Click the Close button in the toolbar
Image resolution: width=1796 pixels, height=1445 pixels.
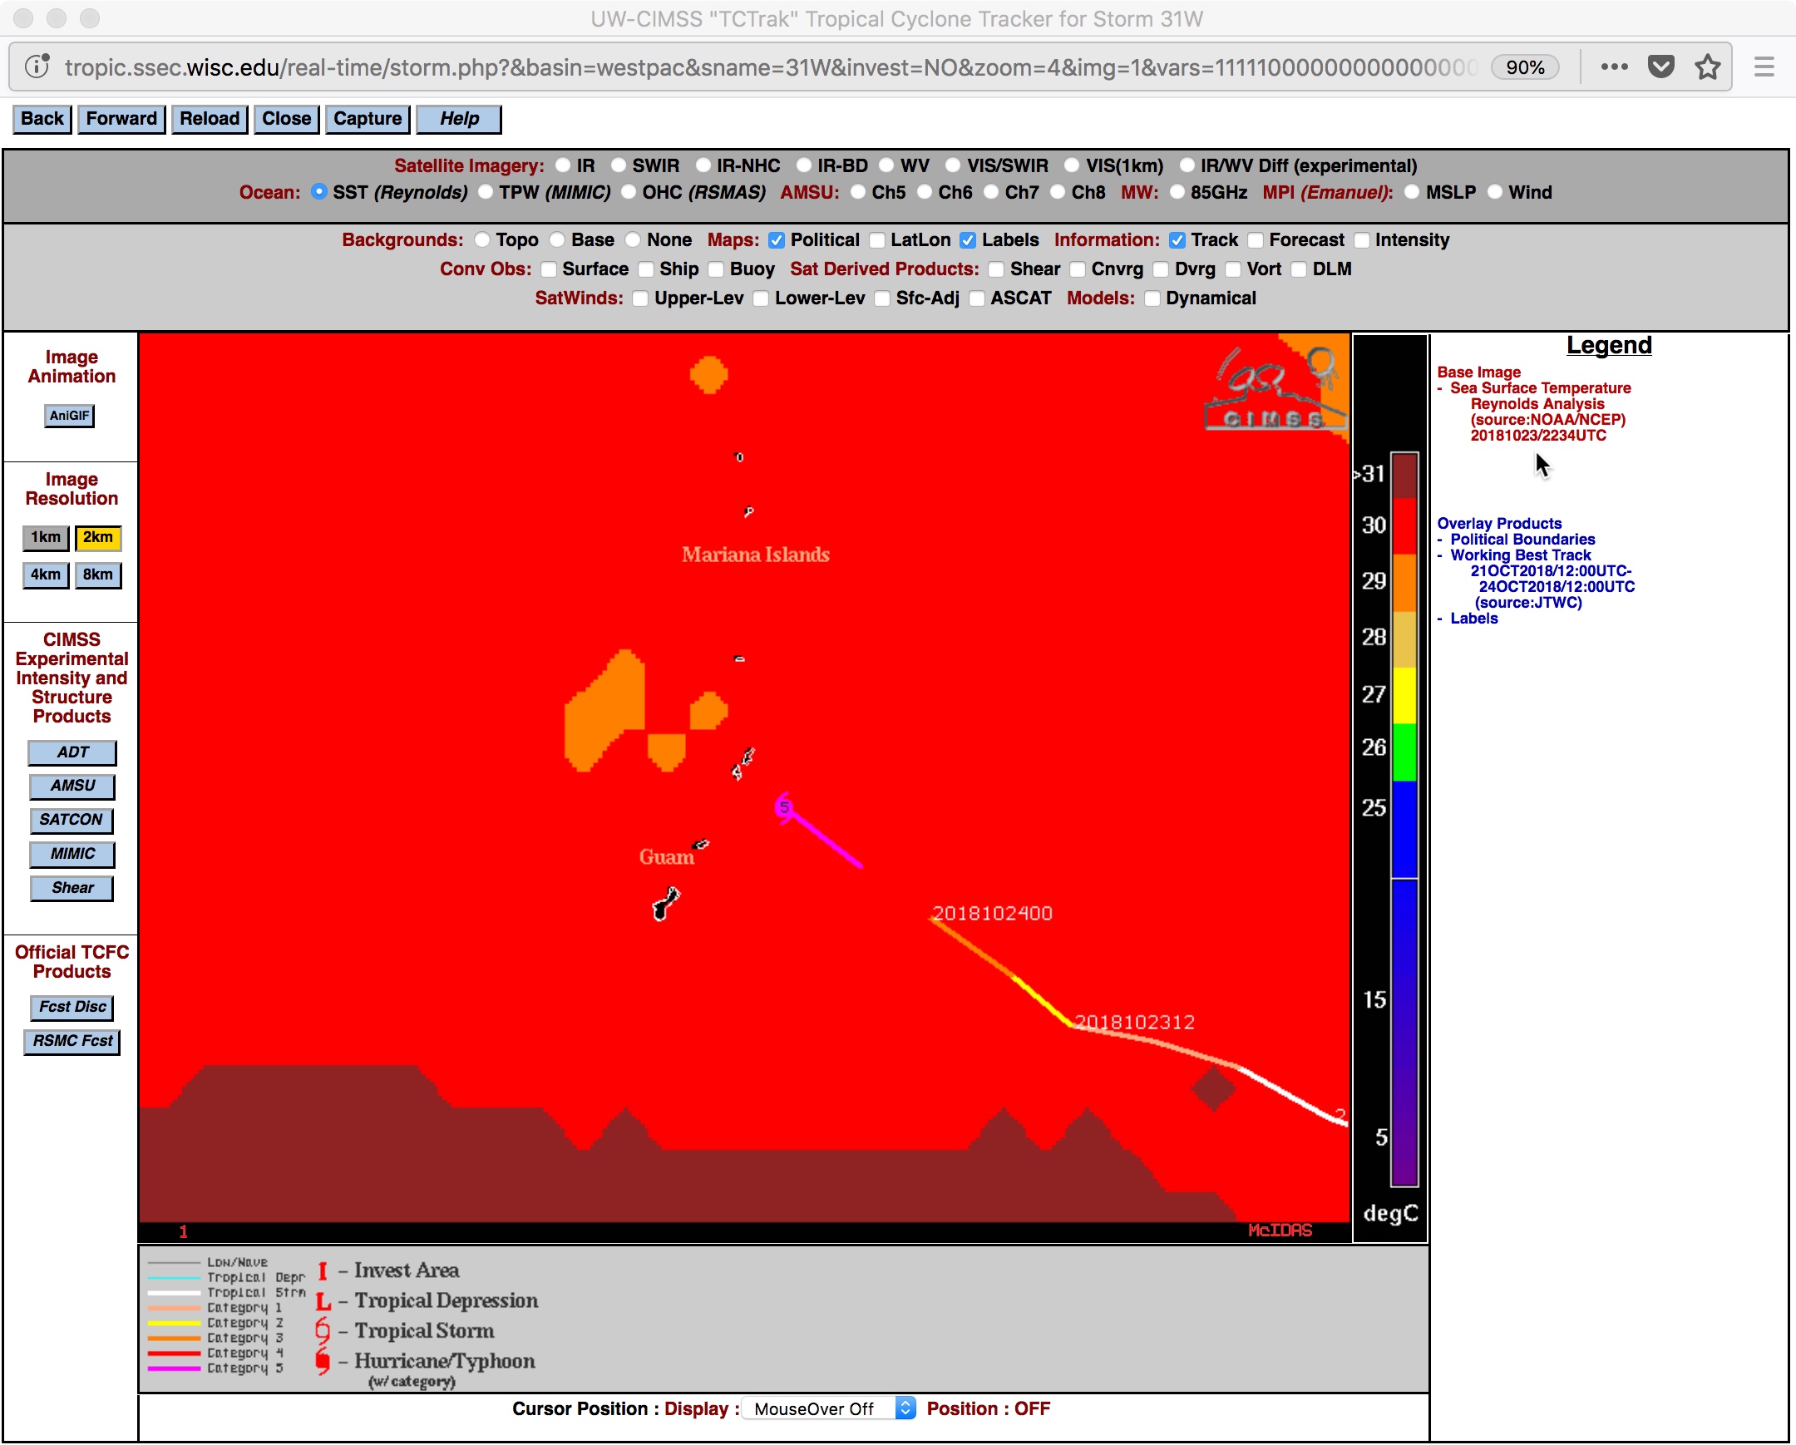(286, 118)
